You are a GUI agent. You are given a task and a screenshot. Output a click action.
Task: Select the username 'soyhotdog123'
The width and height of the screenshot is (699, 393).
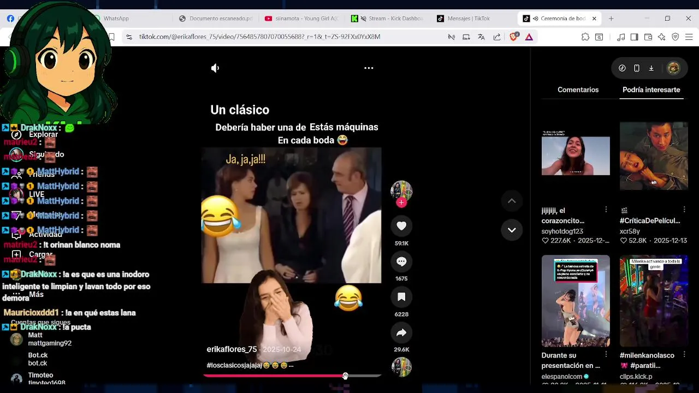tap(562, 231)
